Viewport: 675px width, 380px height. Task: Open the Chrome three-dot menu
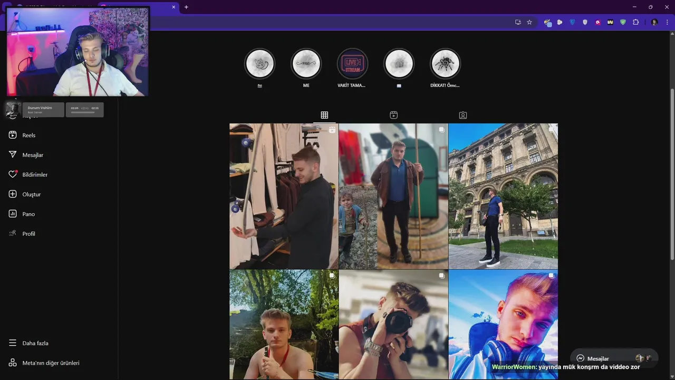tap(667, 22)
